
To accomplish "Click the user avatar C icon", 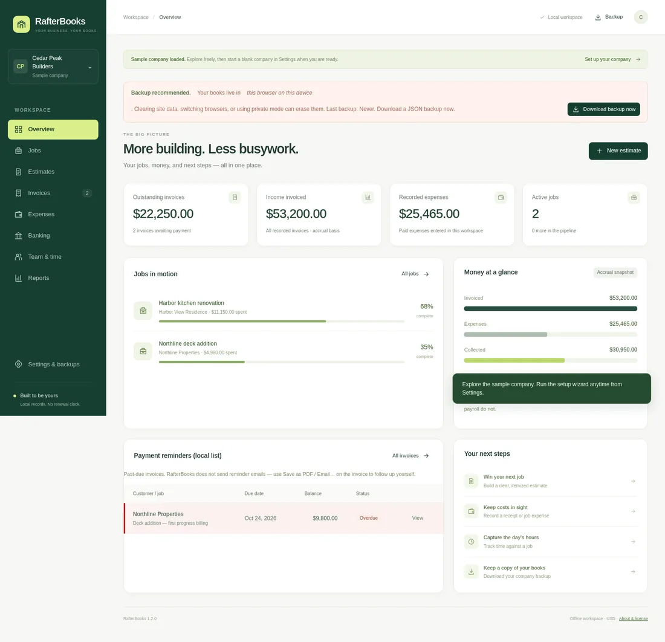I will click(x=640, y=18).
